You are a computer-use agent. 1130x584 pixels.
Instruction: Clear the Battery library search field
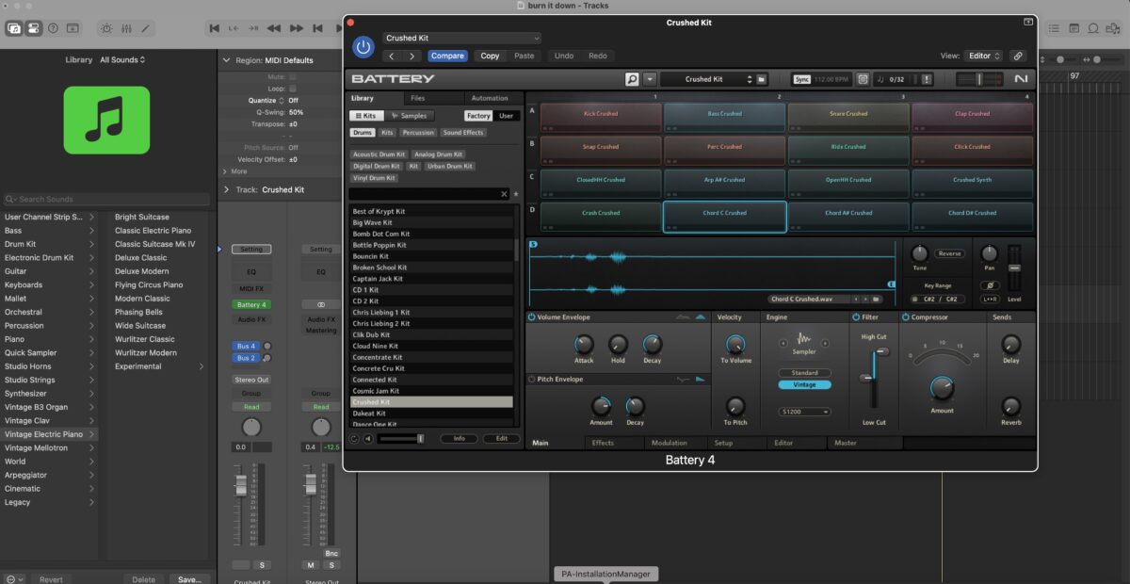point(504,194)
